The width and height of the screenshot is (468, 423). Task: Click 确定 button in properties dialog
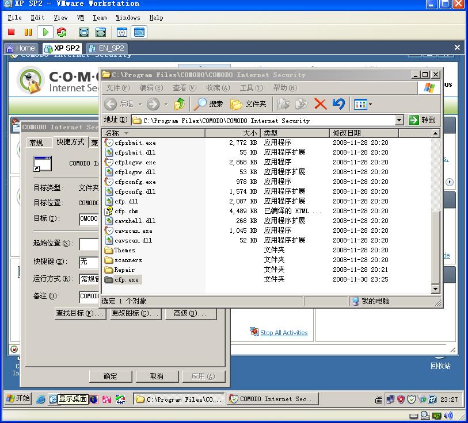[x=111, y=376]
